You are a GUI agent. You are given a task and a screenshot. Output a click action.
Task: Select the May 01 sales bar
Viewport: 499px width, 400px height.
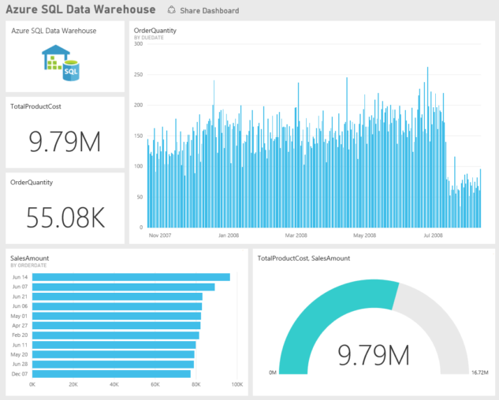pyautogui.click(x=117, y=316)
